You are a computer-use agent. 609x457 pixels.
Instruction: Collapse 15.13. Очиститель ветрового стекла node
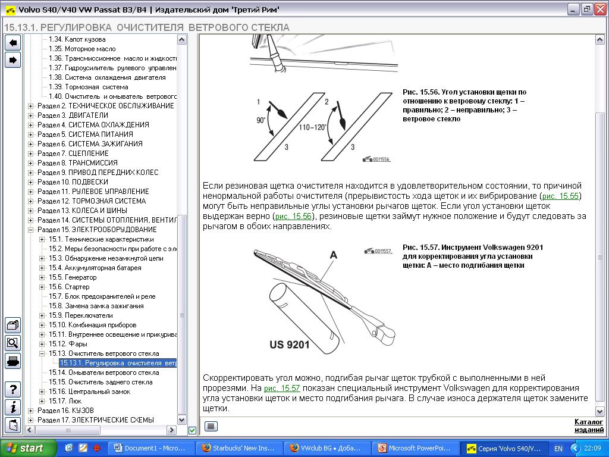[x=42, y=353]
